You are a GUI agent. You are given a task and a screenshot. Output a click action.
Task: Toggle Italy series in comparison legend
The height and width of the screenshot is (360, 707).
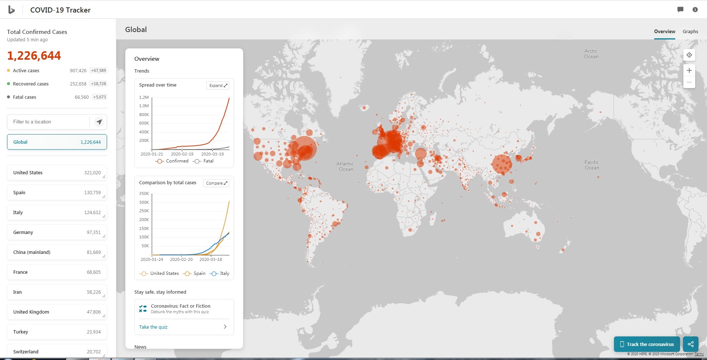coord(220,273)
